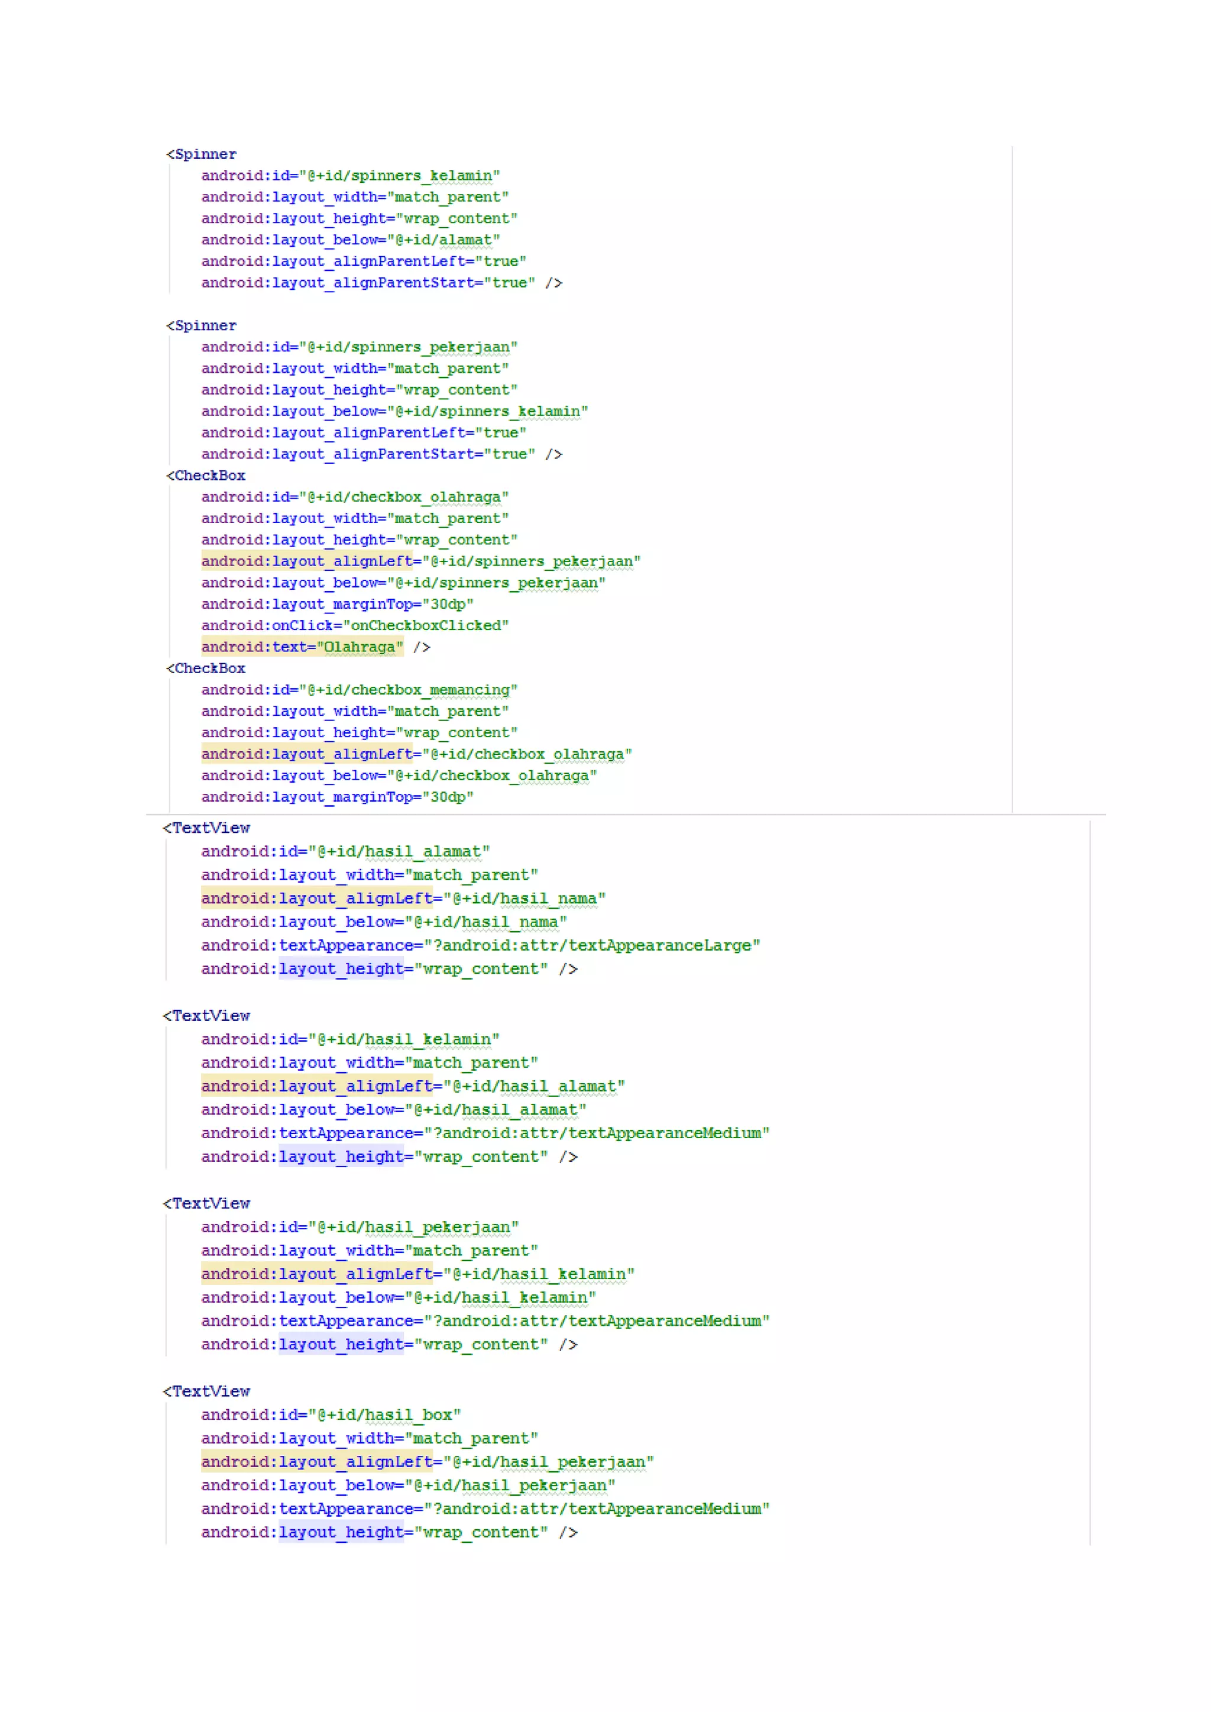This screenshot has height=1712, width=1211.
Task: Click the second CheckBox opening tag
Action: pos(206,669)
